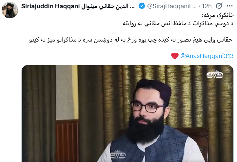Image resolution: width=237 pixels, height=162 pixels.
Task: Click the long Pashto sentence above the mention
Action: pos(130,40)
